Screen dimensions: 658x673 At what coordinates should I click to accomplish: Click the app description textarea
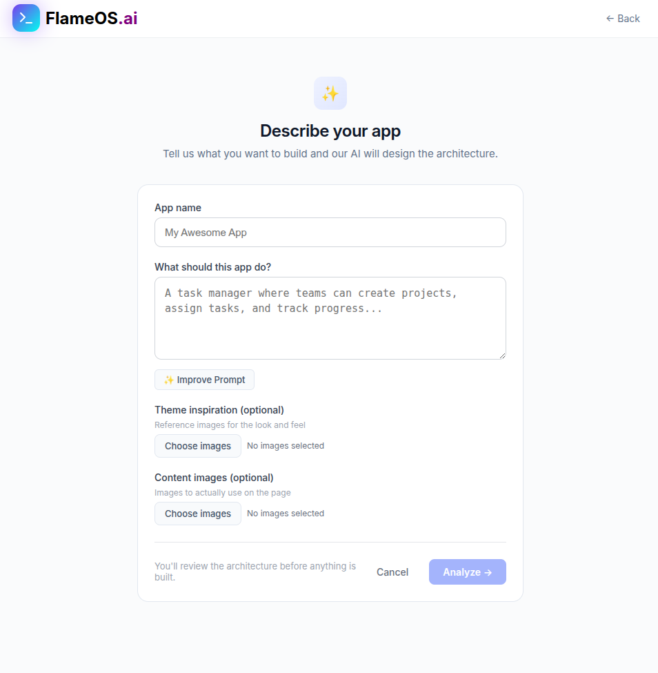pyautogui.click(x=330, y=318)
